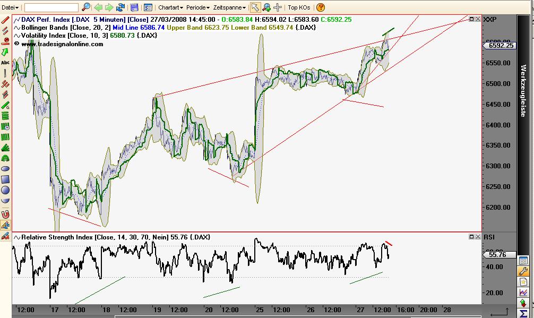Screen dimensions: 534x318
Task: Open the checklist properties icon
Action: click(x=148, y=7)
